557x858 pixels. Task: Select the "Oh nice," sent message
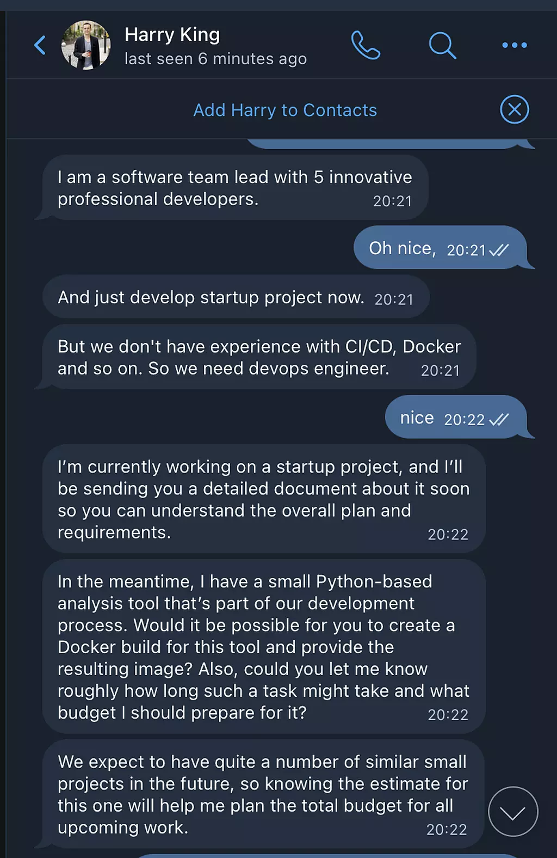pyautogui.click(x=403, y=248)
